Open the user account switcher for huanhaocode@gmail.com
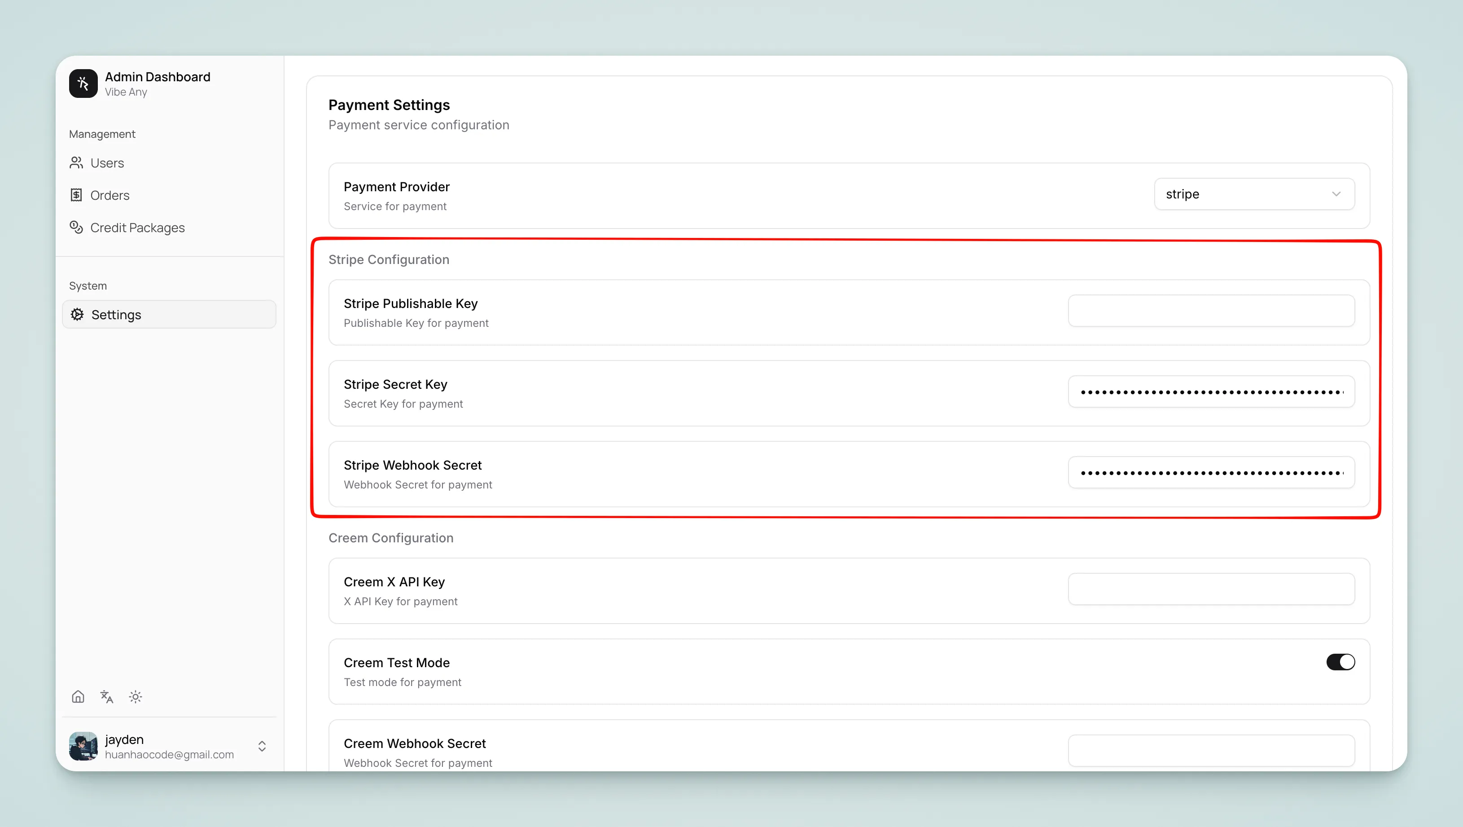1463x827 pixels. coord(169,746)
